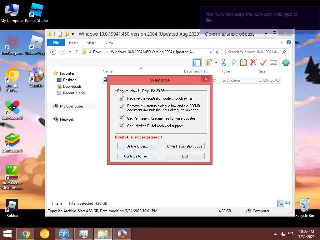Click the folder options toolbar icon
Screen dimensions: 320x240
tap(208, 62)
